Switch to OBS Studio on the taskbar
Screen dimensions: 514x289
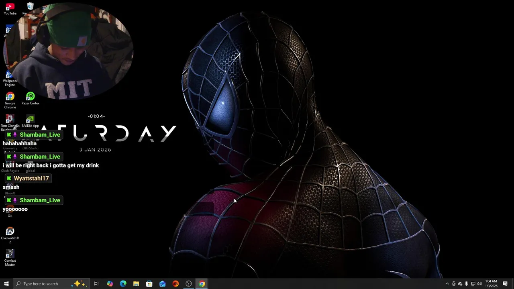coord(189,284)
